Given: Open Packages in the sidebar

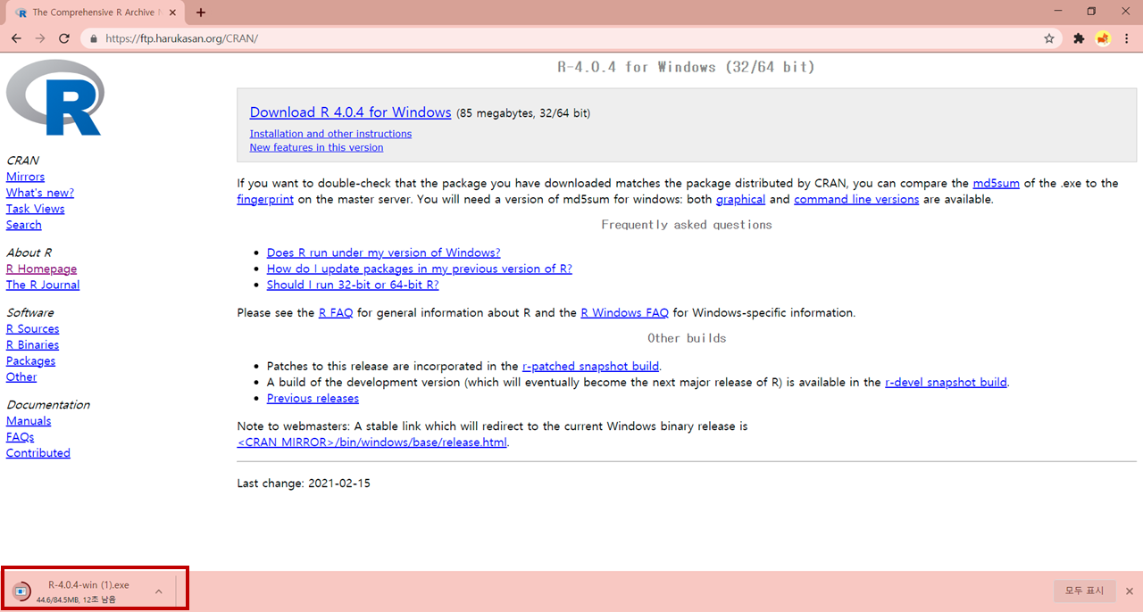Looking at the screenshot, I should [x=30, y=360].
